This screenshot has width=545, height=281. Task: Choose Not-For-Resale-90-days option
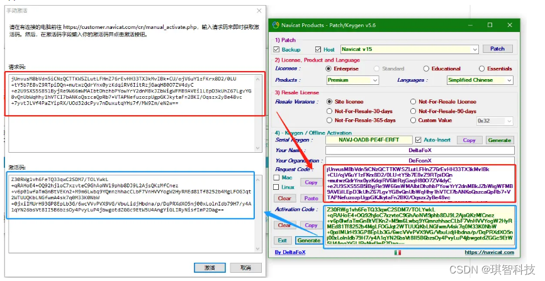(413, 111)
